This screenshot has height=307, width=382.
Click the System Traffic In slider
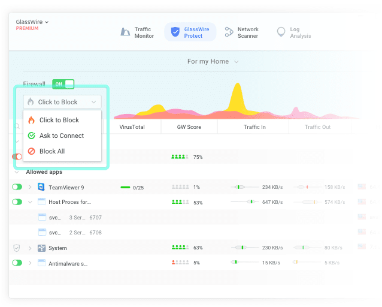point(244,248)
